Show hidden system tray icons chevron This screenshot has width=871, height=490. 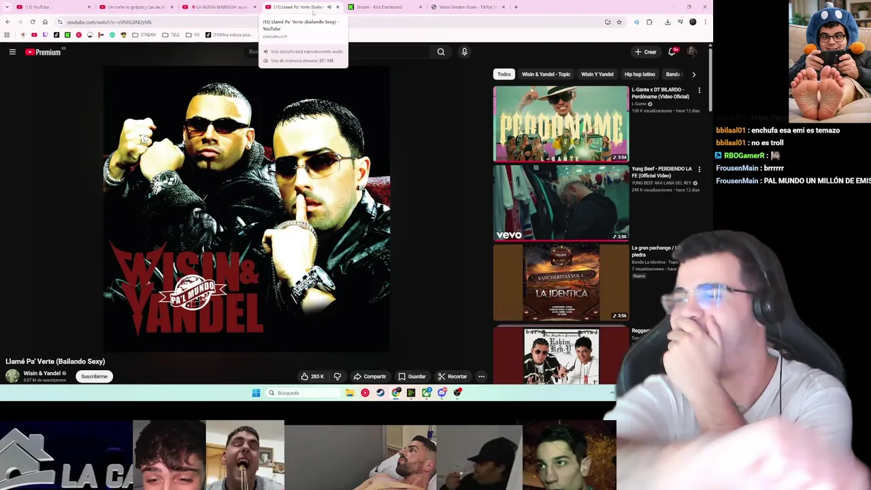coord(612,393)
